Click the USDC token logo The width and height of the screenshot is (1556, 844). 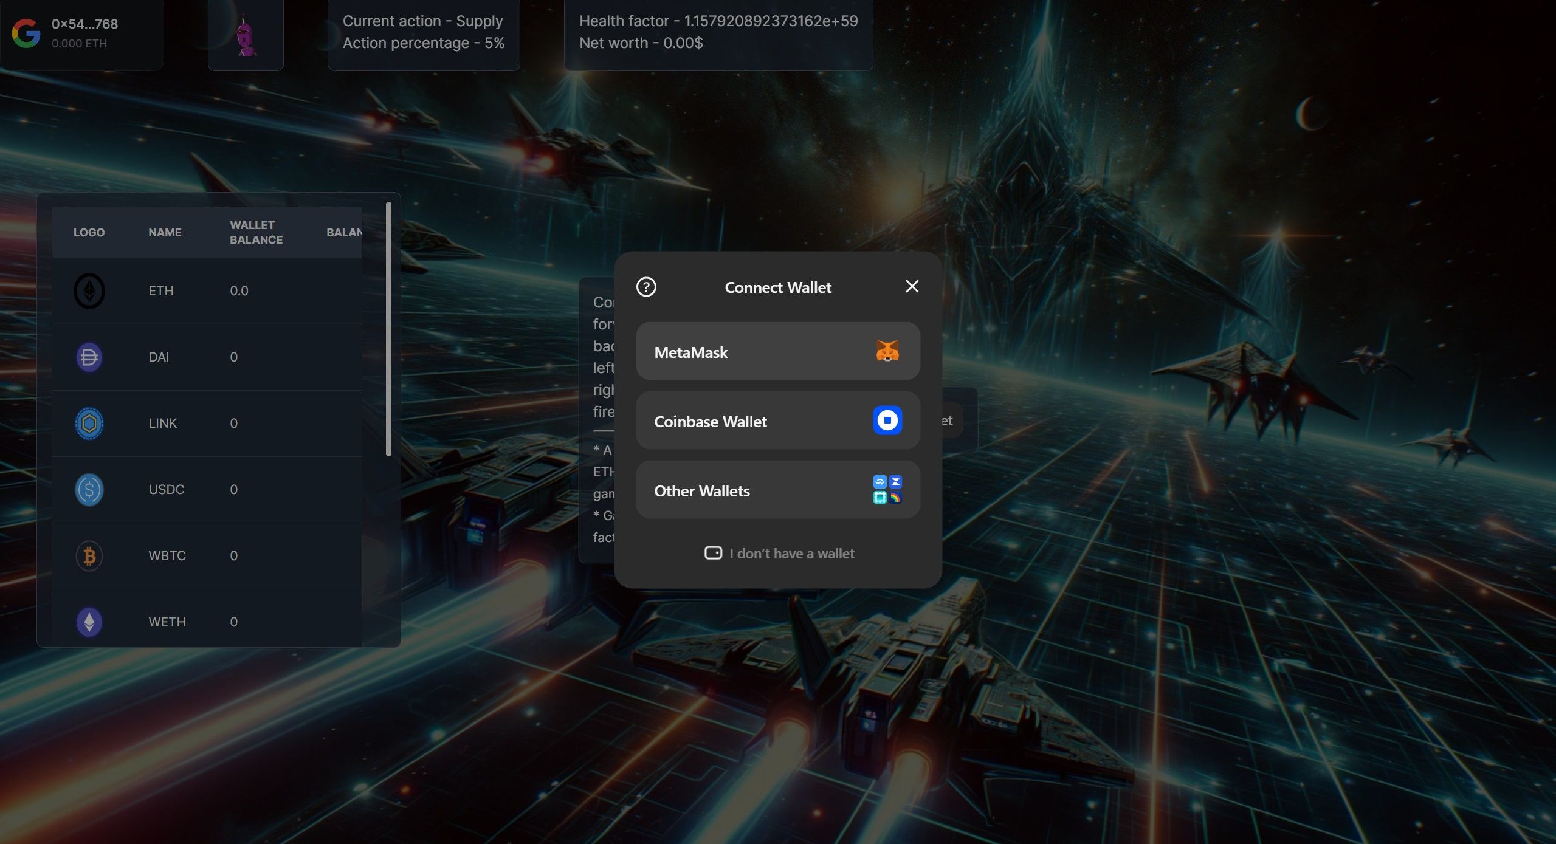coord(89,490)
